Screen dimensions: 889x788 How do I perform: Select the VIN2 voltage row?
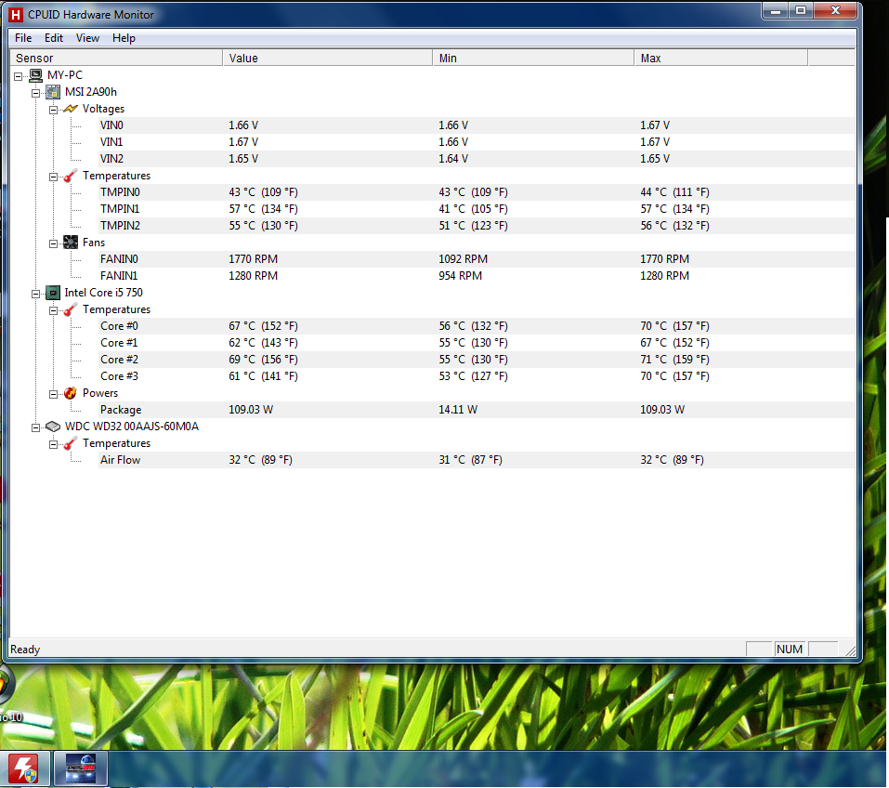coord(477,159)
